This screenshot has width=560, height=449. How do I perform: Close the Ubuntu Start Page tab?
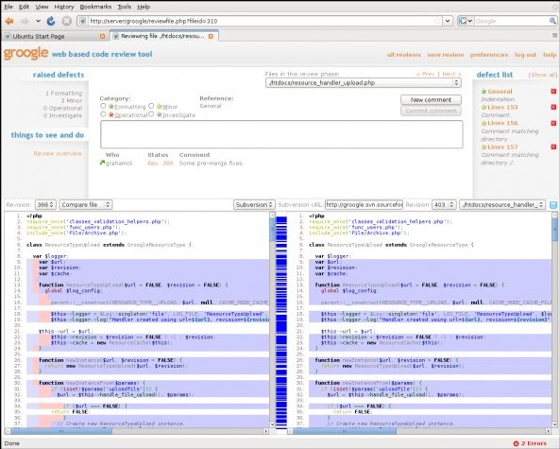pos(103,37)
